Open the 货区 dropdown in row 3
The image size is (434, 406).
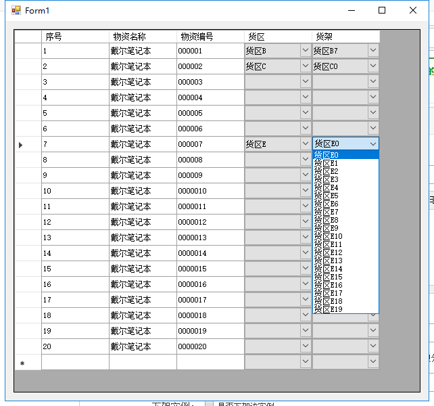click(306, 81)
